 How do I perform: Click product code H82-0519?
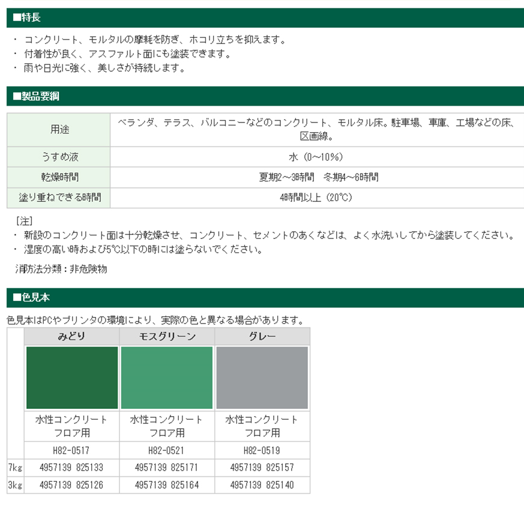(x=260, y=450)
